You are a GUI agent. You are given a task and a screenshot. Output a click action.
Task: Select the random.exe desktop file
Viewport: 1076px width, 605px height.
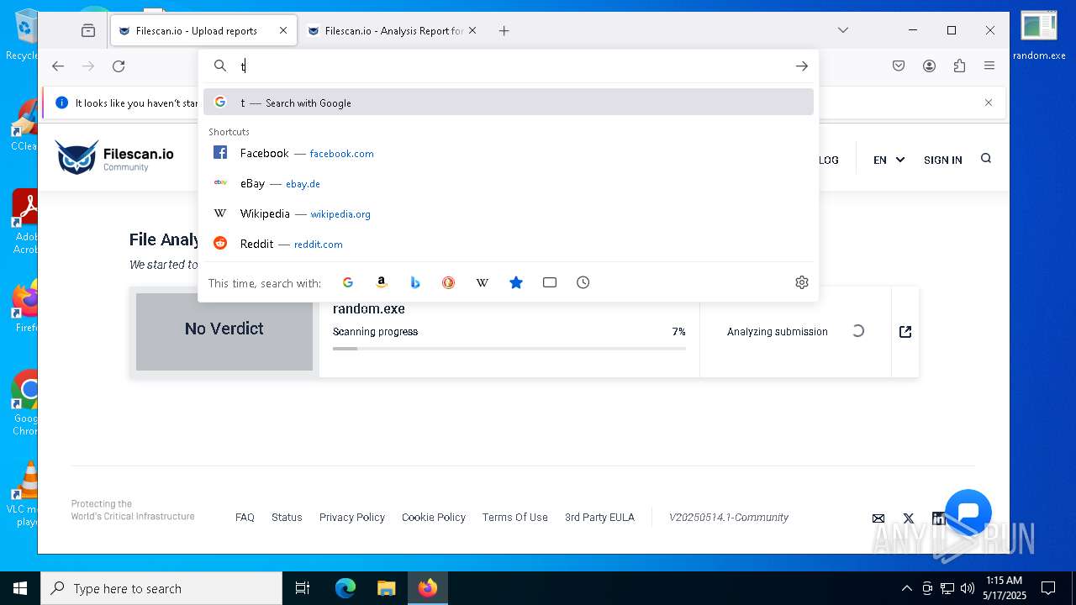coord(1039,36)
